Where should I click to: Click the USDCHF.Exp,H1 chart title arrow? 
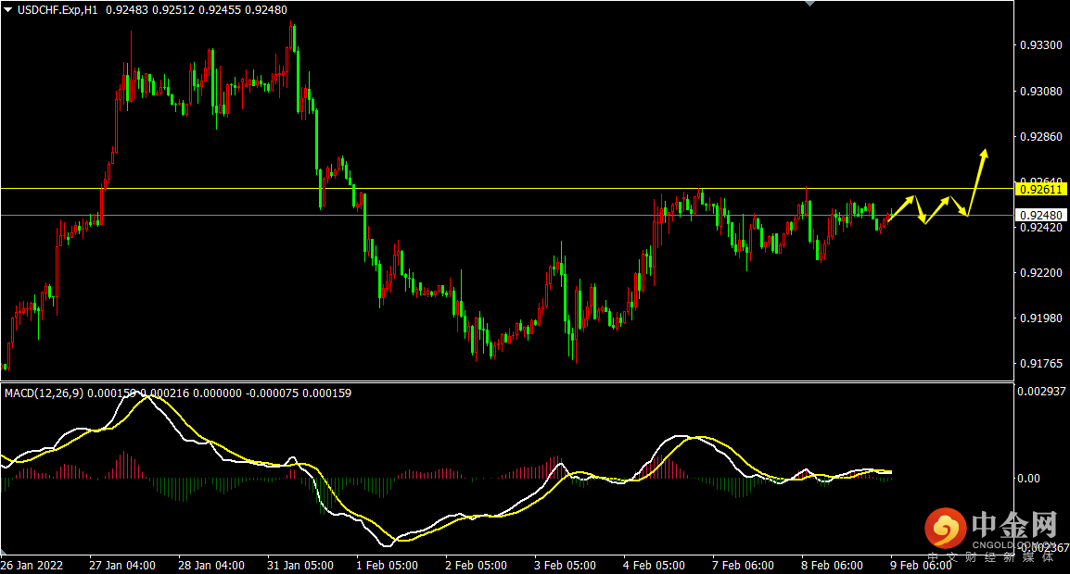[8, 10]
